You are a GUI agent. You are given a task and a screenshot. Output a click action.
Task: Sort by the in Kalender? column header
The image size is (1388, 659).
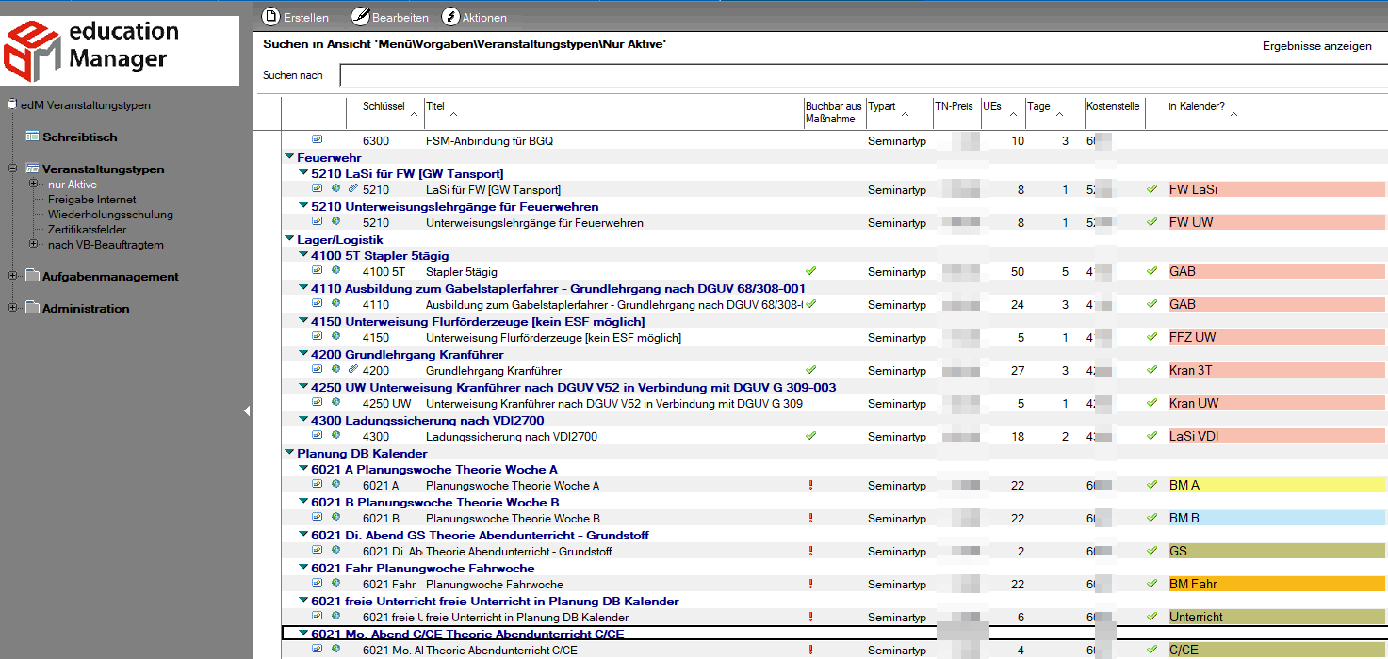[x=1197, y=106]
